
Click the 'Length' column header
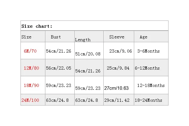[83, 40]
